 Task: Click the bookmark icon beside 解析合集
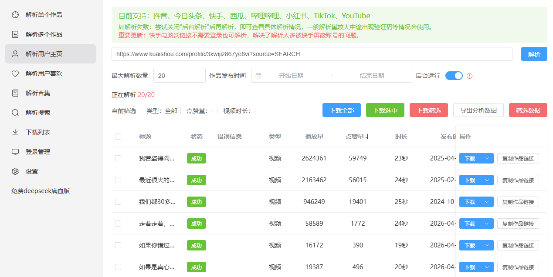click(x=15, y=93)
